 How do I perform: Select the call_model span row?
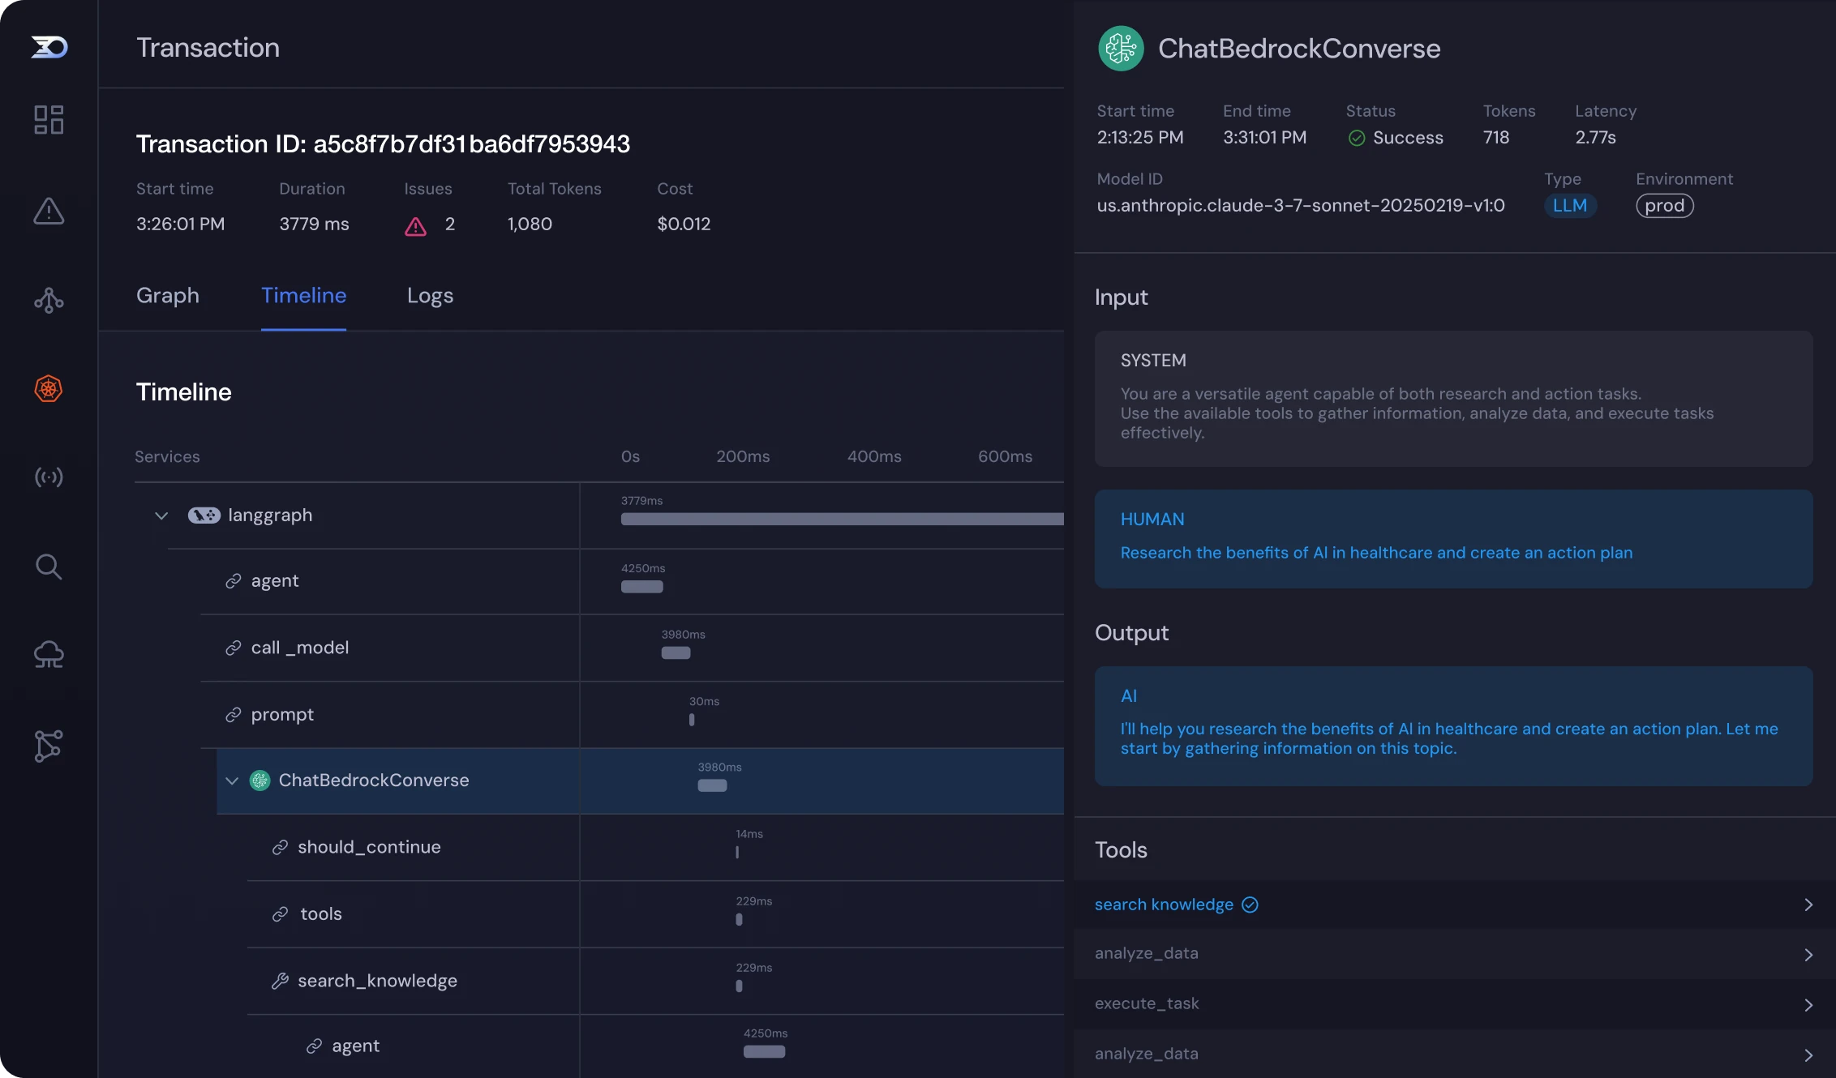pyautogui.click(x=633, y=648)
